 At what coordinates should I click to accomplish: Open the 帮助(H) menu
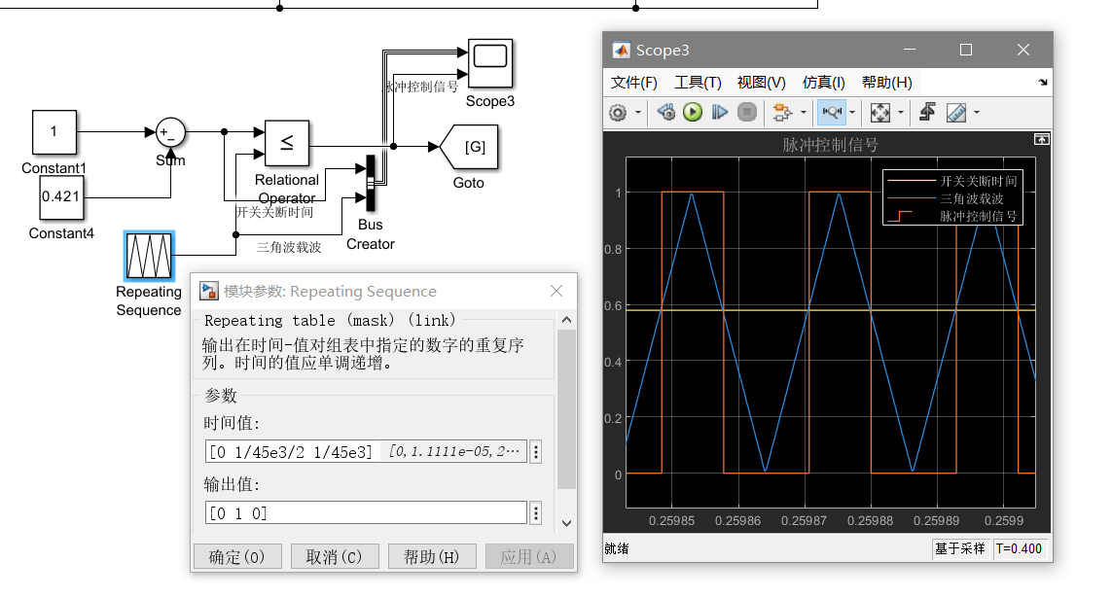pos(886,83)
